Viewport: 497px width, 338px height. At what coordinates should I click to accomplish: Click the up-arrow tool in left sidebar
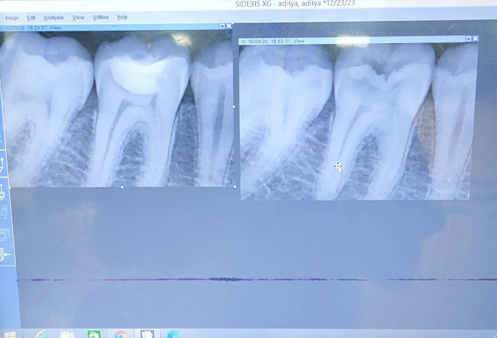pos(3,162)
